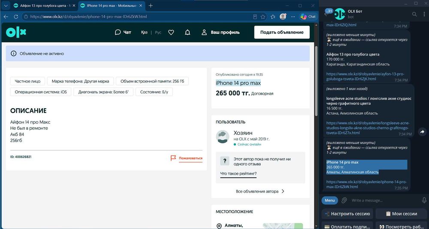
Task: Click seller name Хозяин
Action: tap(243, 133)
